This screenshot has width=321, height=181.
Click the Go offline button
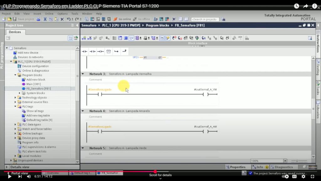(142, 19)
